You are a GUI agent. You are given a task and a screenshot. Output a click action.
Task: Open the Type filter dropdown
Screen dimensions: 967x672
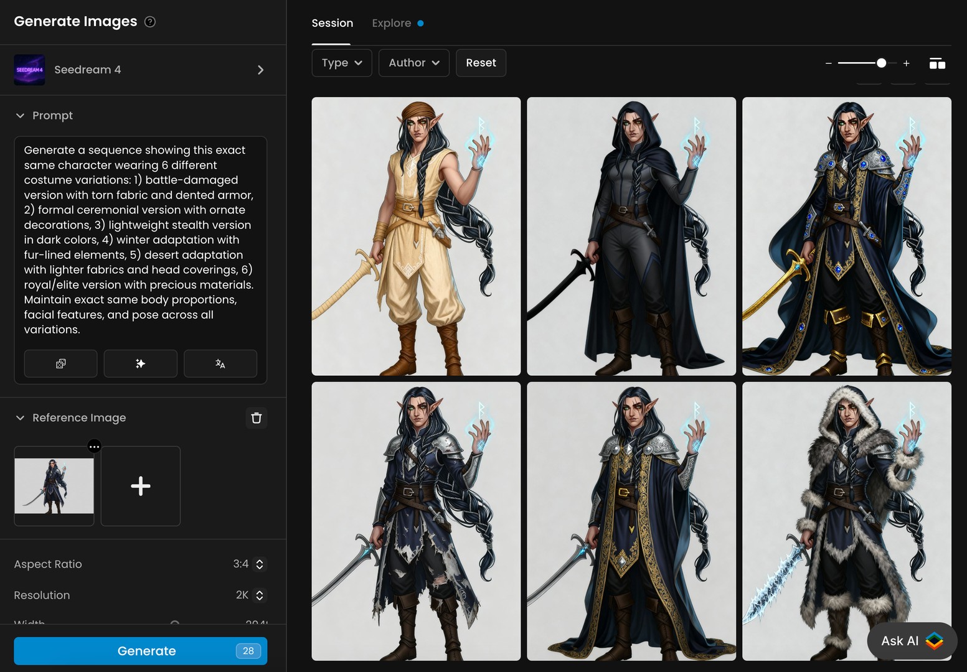click(341, 63)
